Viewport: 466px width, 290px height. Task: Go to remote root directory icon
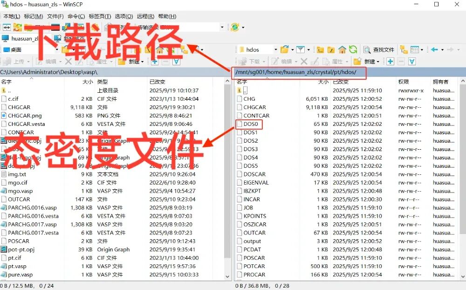coord(331,49)
